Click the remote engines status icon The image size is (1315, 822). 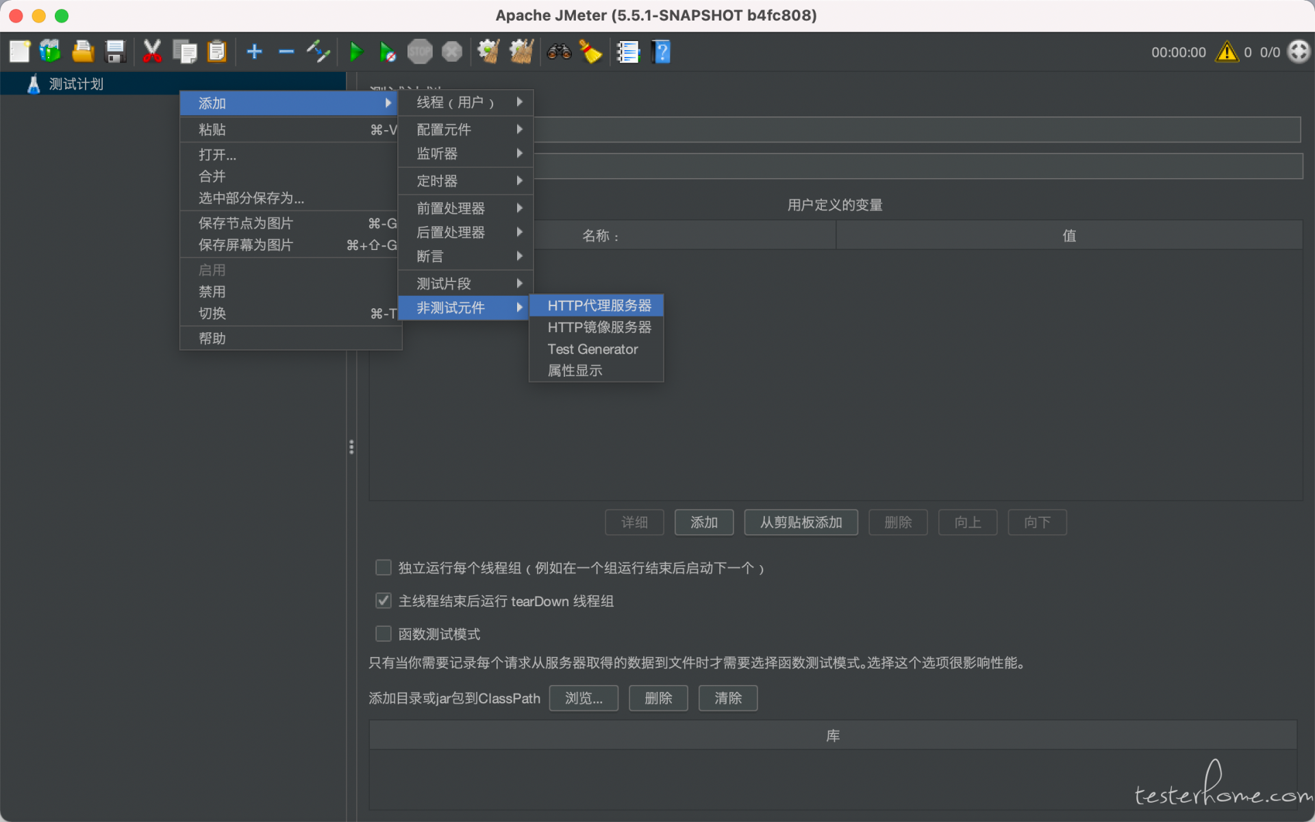[x=1299, y=51]
